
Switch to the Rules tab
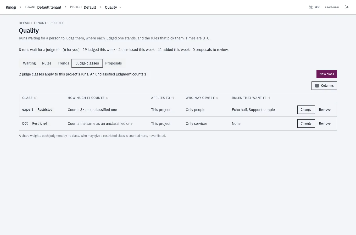47,63
